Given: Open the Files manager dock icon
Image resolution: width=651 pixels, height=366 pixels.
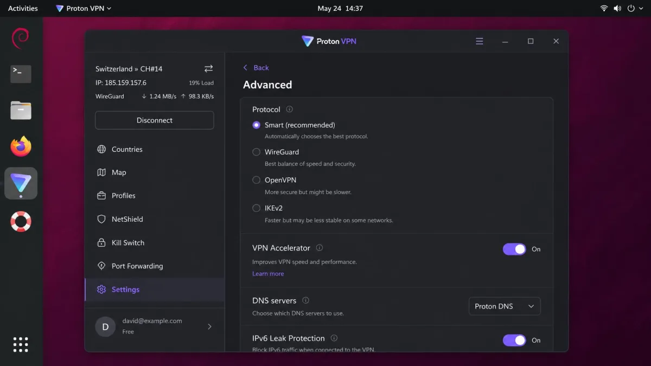Looking at the screenshot, I should click(x=21, y=110).
